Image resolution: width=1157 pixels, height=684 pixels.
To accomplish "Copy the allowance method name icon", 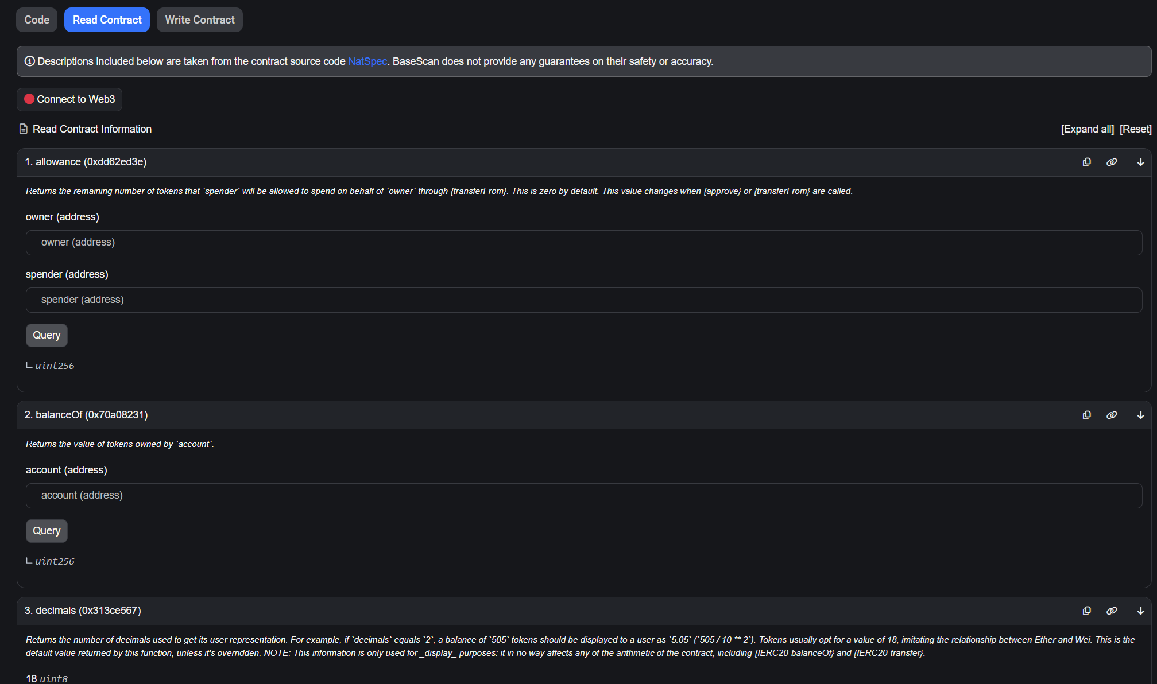I will point(1086,162).
